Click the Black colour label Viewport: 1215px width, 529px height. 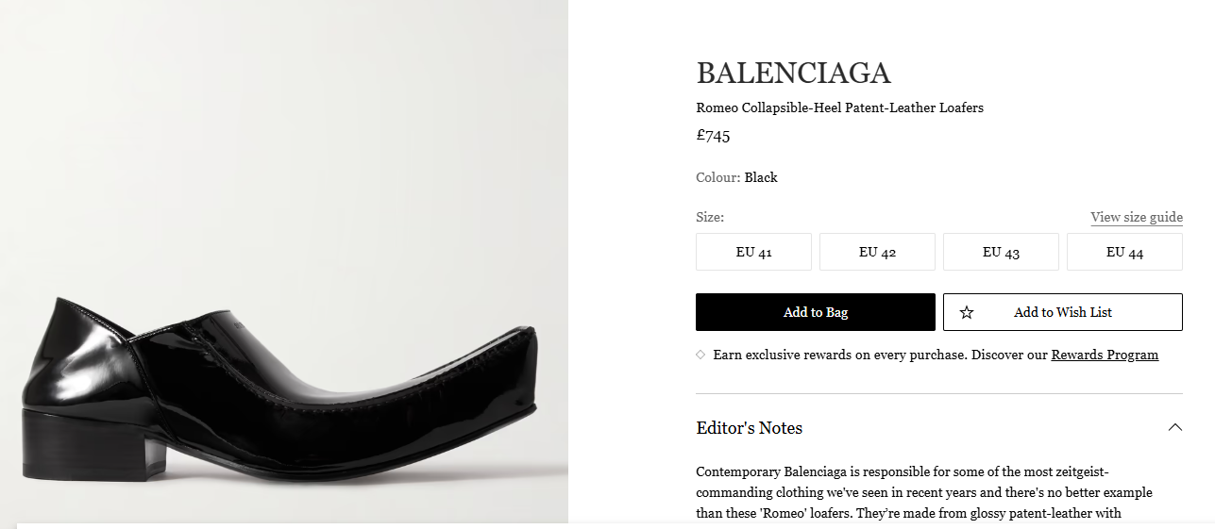(761, 177)
